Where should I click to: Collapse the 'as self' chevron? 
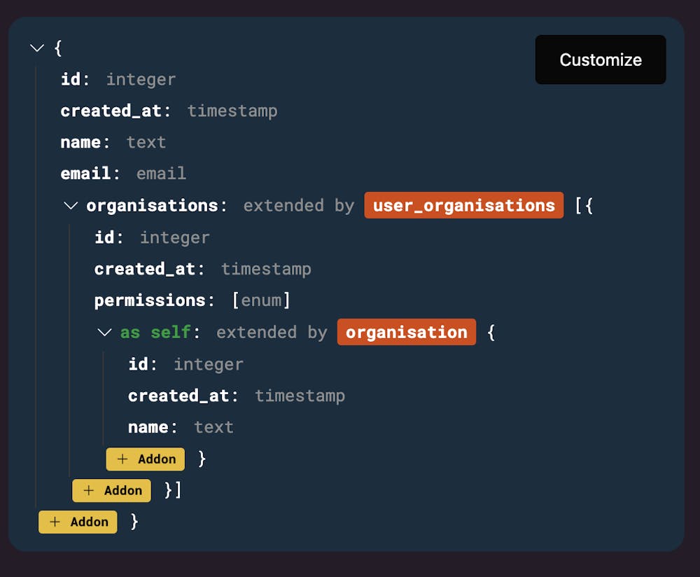pyautogui.click(x=105, y=333)
